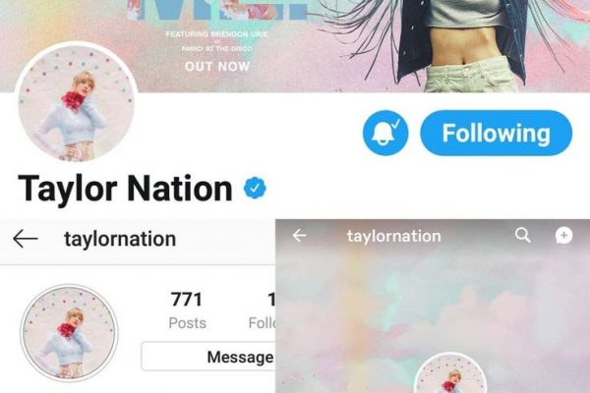The image size is (590, 393).
Task: Tap the blue verified badge beside Taylor Nation
Action: (255, 188)
